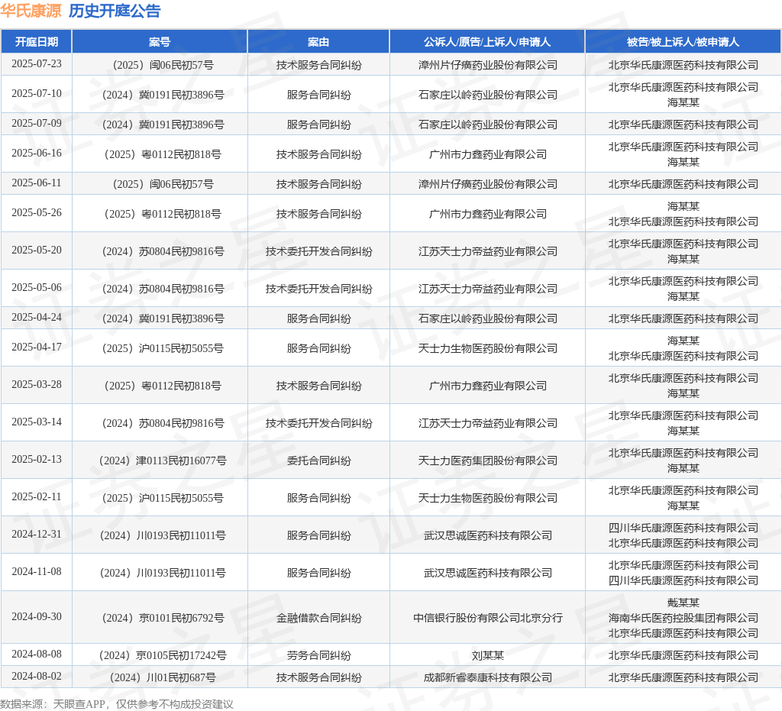Click plaintiff 天士力医药集团股份有限公司
This screenshot has width=782, height=711.
(x=488, y=461)
